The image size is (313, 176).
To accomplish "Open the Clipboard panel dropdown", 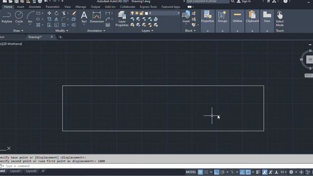I will click(x=252, y=31).
